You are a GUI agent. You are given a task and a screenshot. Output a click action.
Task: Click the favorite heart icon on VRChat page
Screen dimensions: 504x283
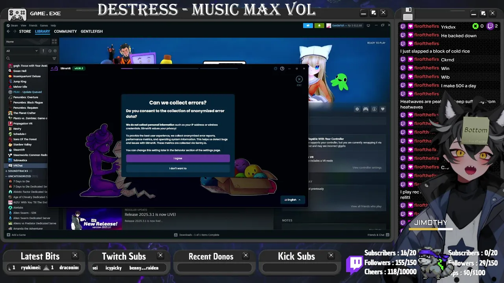pos(382,109)
